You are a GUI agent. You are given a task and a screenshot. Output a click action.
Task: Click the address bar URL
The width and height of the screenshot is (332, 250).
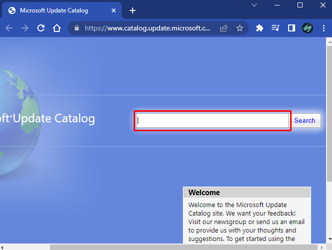(x=148, y=28)
